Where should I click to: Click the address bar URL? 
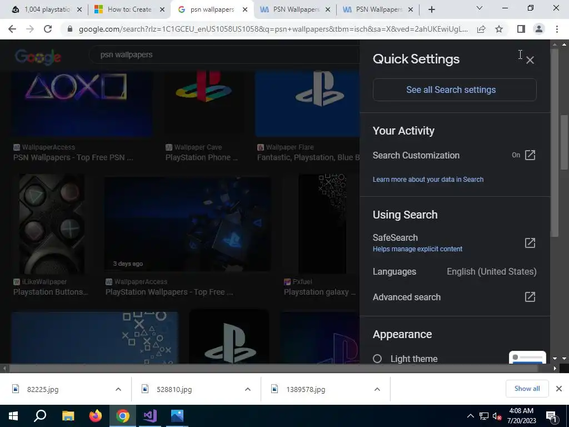[273, 29]
